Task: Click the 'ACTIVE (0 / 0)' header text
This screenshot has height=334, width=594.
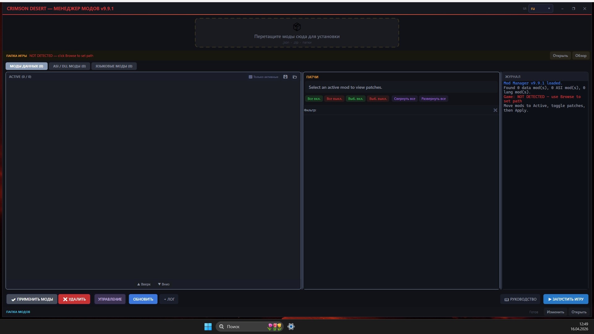Action: click(x=20, y=77)
